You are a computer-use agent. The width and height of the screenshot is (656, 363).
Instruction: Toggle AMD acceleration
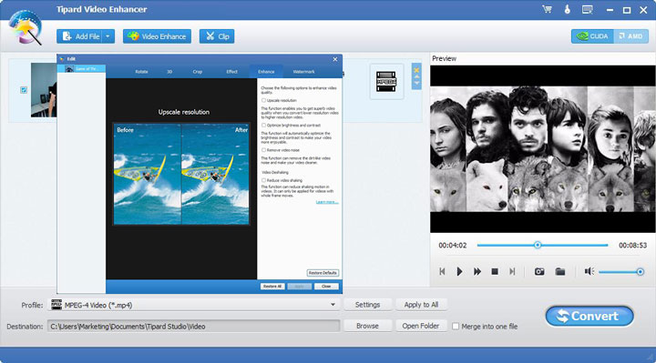click(x=630, y=36)
